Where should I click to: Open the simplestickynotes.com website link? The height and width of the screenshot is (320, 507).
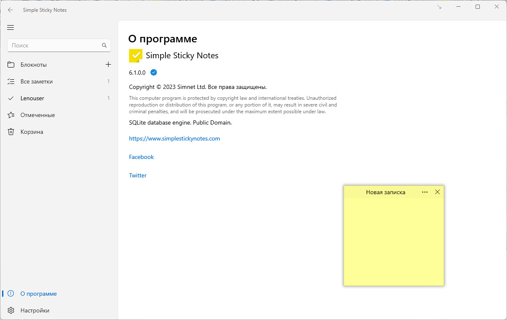(174, 138)
